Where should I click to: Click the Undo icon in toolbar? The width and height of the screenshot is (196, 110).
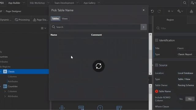[x=152, y=11]
